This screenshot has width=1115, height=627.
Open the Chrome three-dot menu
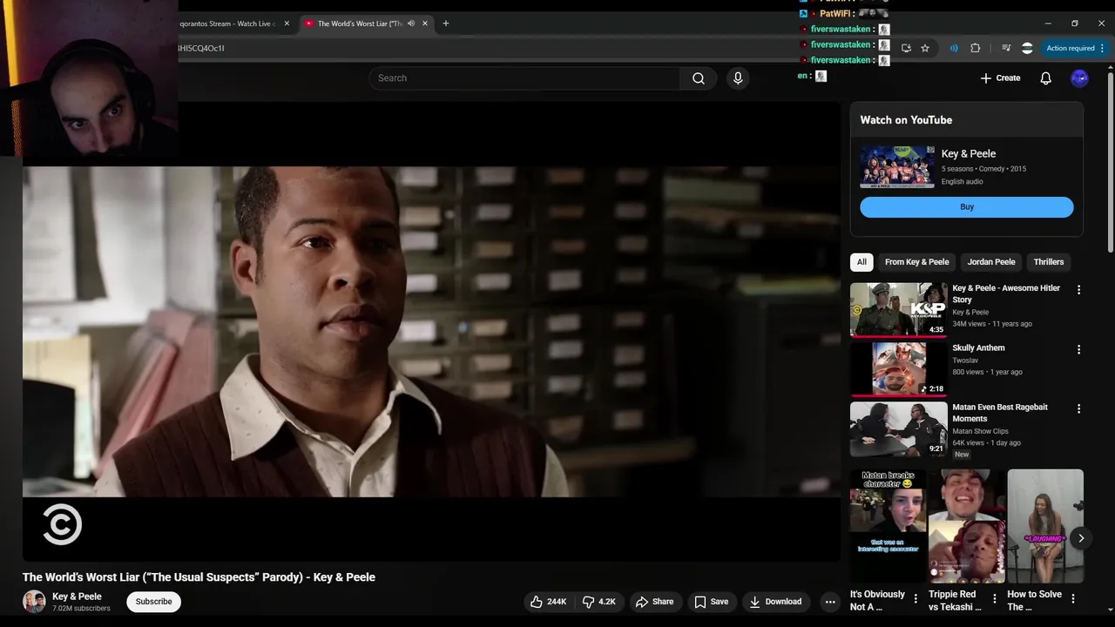(1103, 48)
